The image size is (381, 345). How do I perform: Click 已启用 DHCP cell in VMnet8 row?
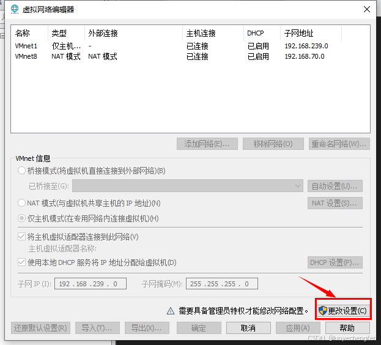[x=258, y=56]
